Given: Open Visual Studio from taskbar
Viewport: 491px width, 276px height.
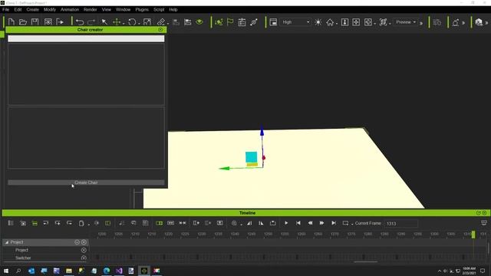Looking at the screenshot, I should [x=119, y=271].
